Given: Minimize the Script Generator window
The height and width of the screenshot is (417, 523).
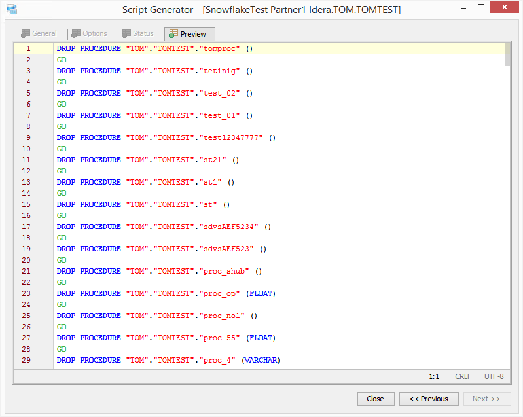Looking at the screenshot, I should pos(463,8).
